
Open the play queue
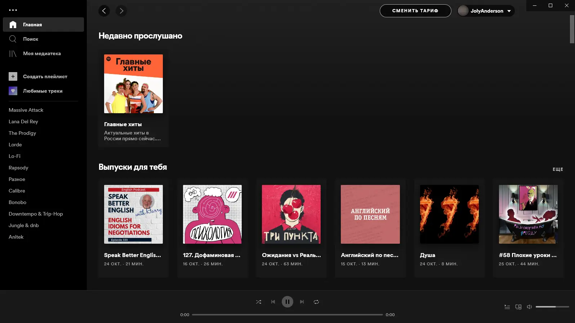[507, 307]
